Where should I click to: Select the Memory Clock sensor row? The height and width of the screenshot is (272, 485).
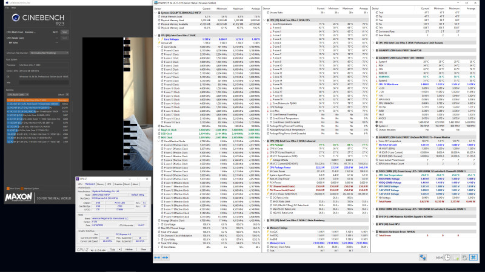317,243
